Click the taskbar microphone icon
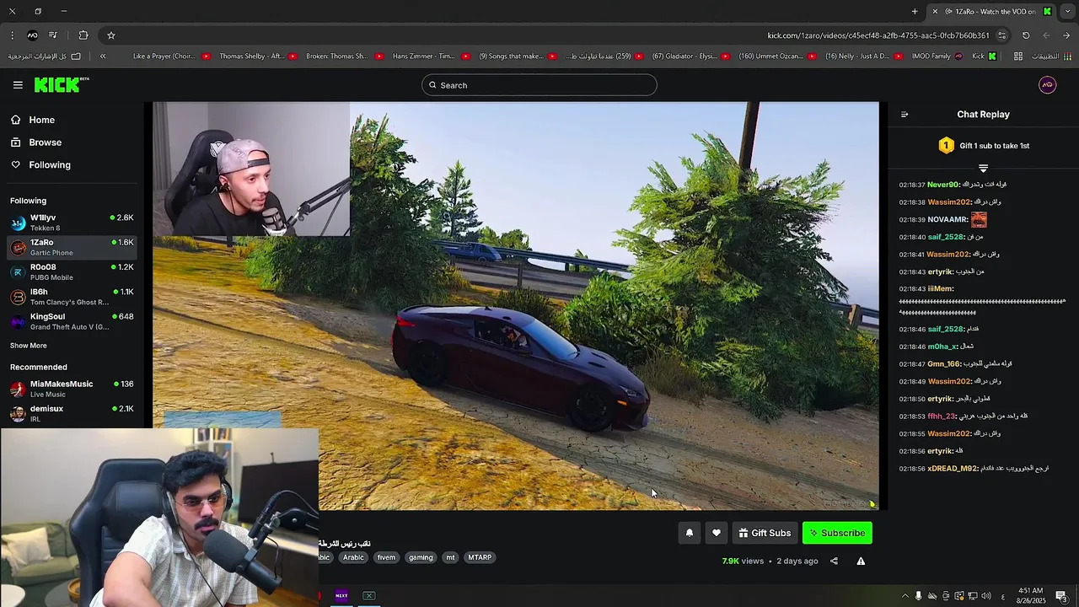1079x607 pixels. (919, 596)
